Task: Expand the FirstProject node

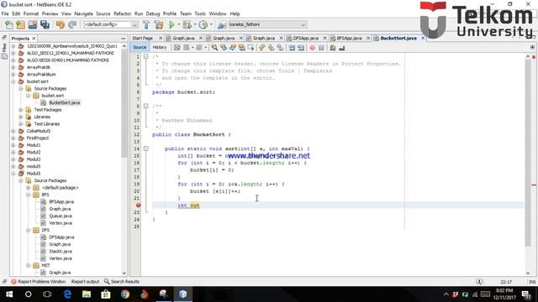Action: point(13,138)
